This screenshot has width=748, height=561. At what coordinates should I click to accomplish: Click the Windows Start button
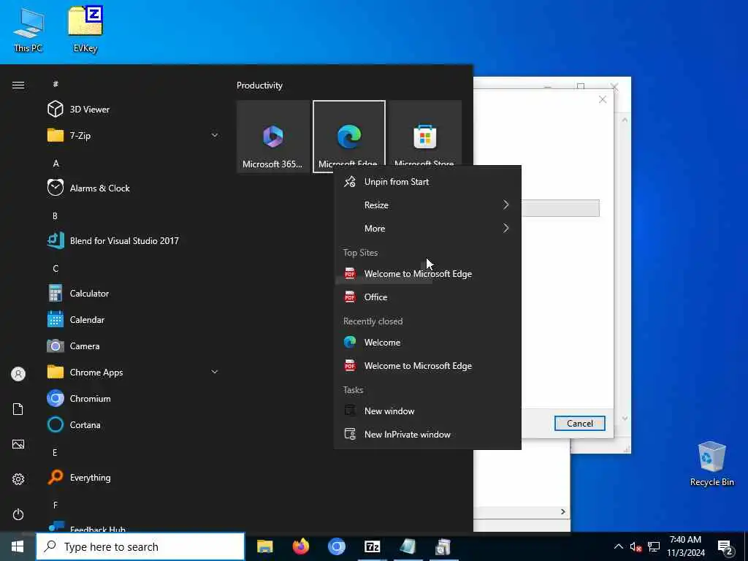[x=18, y=546]
